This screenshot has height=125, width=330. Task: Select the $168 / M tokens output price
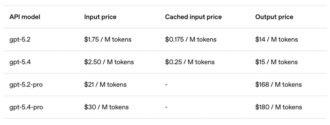(x=278, y=85)
